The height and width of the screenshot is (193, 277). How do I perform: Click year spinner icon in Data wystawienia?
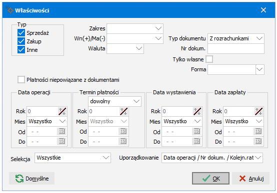(x=197, y=111)
